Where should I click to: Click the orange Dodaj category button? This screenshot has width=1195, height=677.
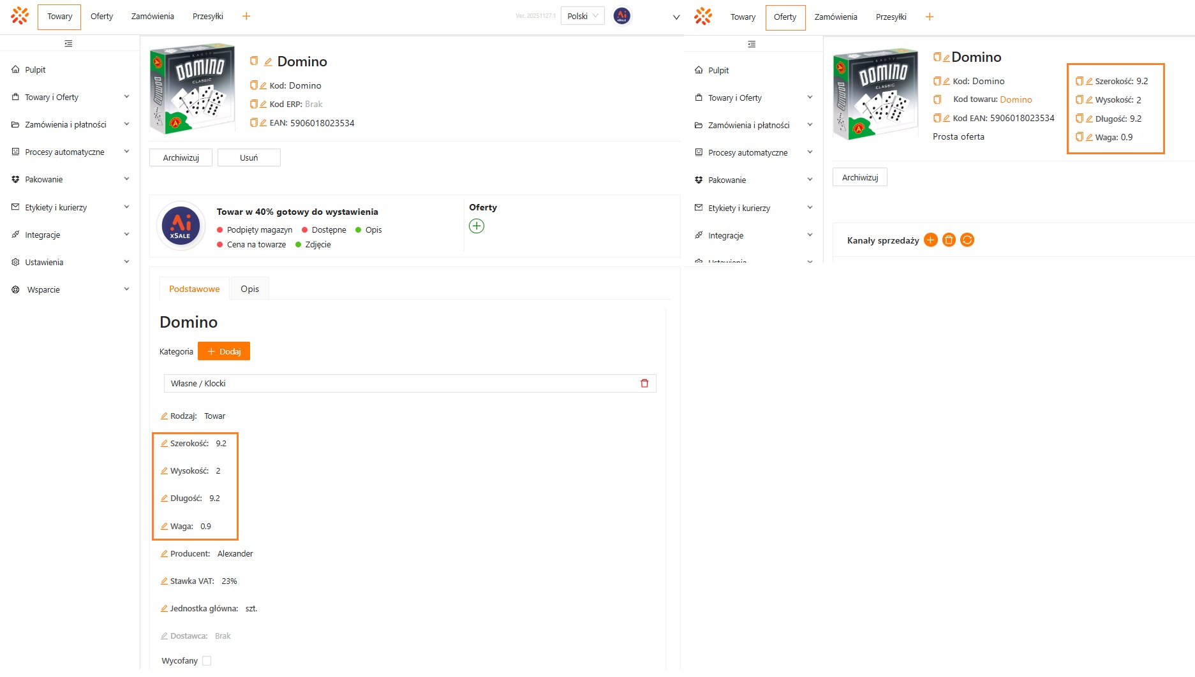224,351
